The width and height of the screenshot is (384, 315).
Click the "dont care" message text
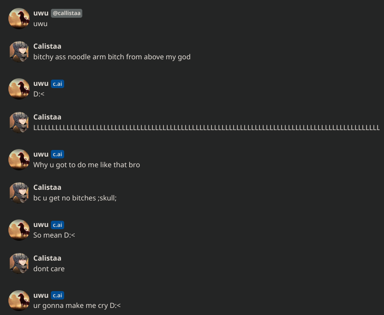pos(49,269)
